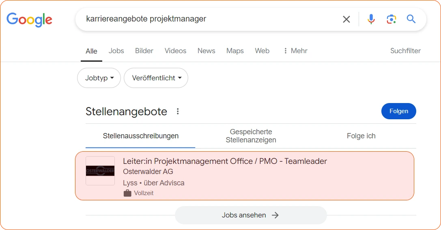Select the Folge ich tab
This screenshot has height=230, width=441.
click(x=361, y=136)
